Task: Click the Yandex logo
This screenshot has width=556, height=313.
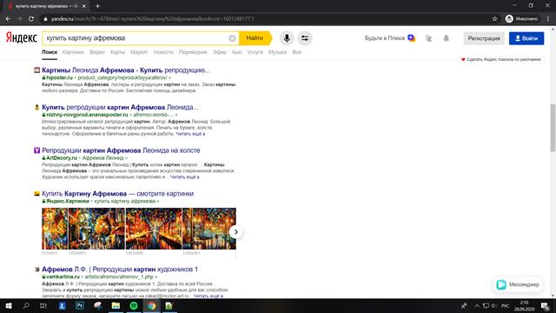Action: 21,37
